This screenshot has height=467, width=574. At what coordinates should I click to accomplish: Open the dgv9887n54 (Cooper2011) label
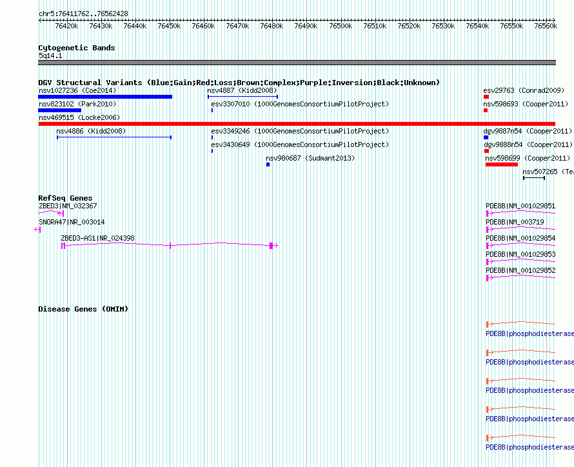point(528,131)
